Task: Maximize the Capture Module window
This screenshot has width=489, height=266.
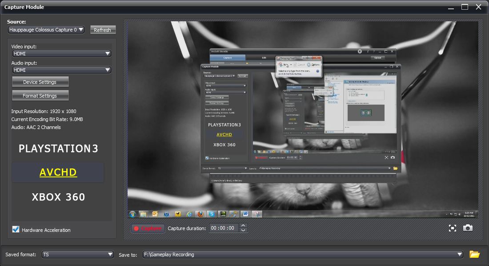Action: pyautogui.click(x=465, y=7)
